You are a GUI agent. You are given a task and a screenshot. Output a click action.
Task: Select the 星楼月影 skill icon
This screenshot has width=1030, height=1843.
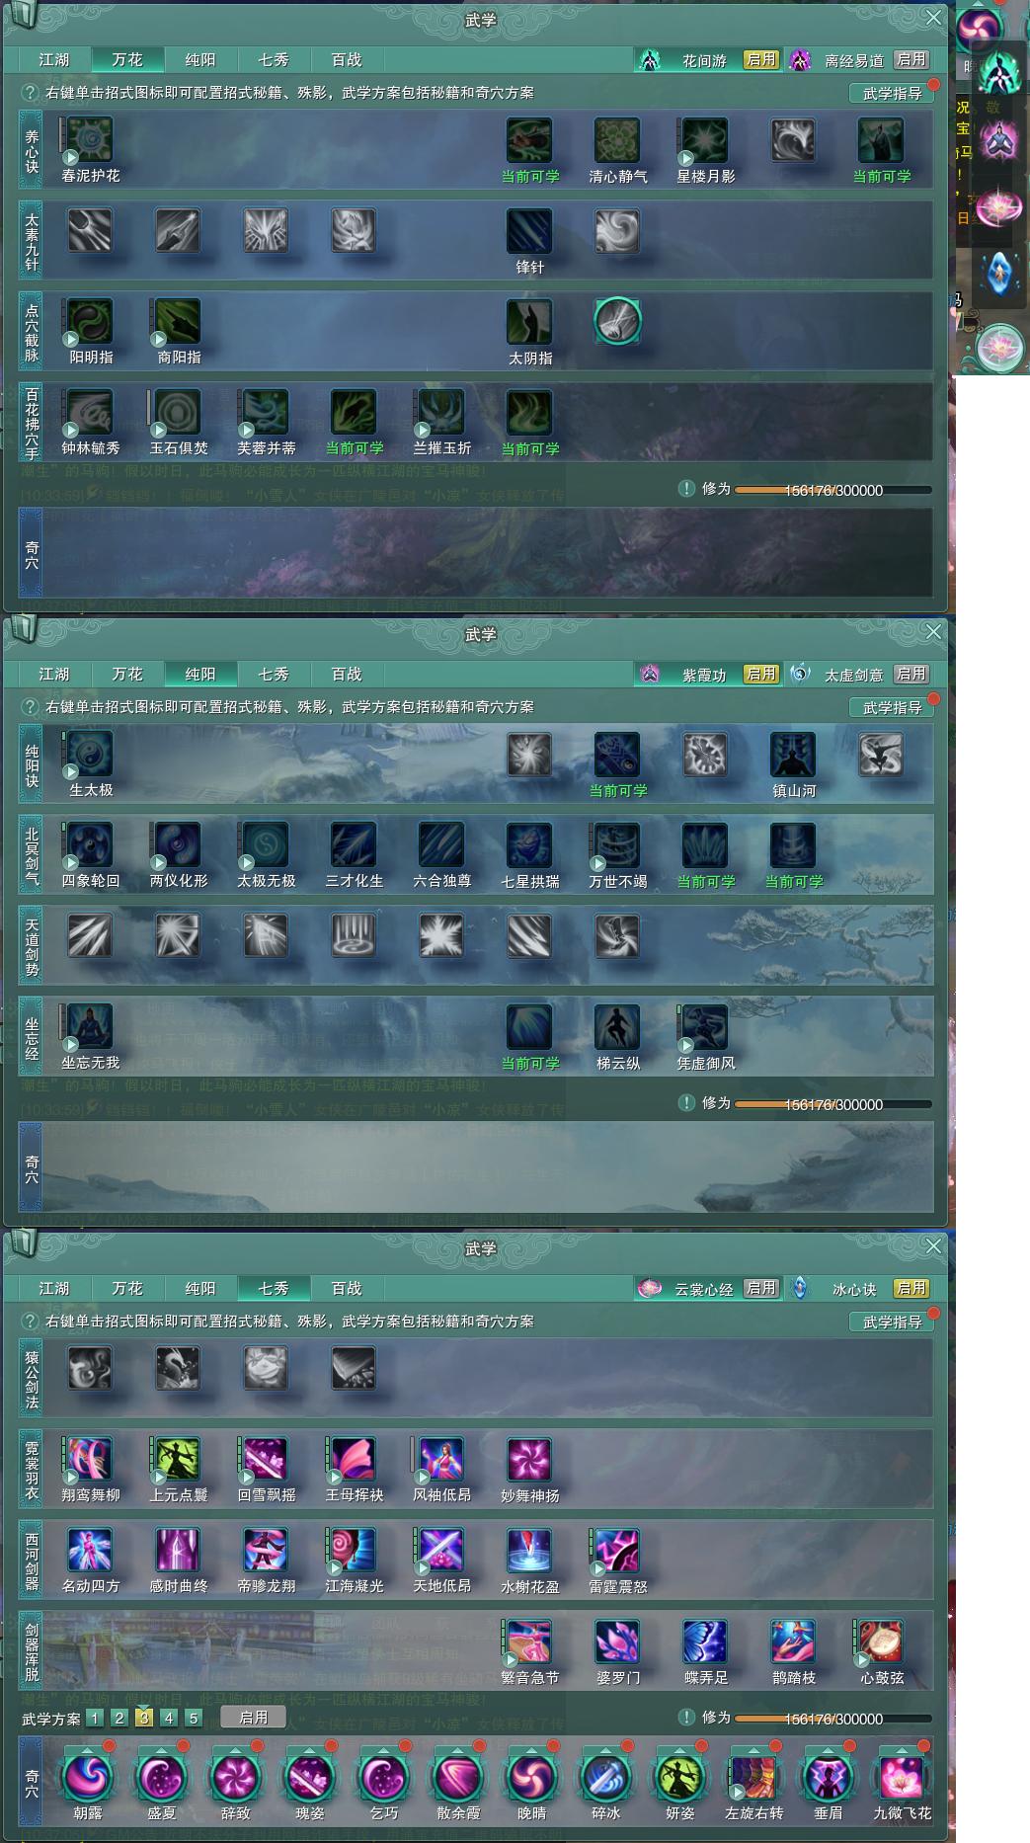coord(705,140)
